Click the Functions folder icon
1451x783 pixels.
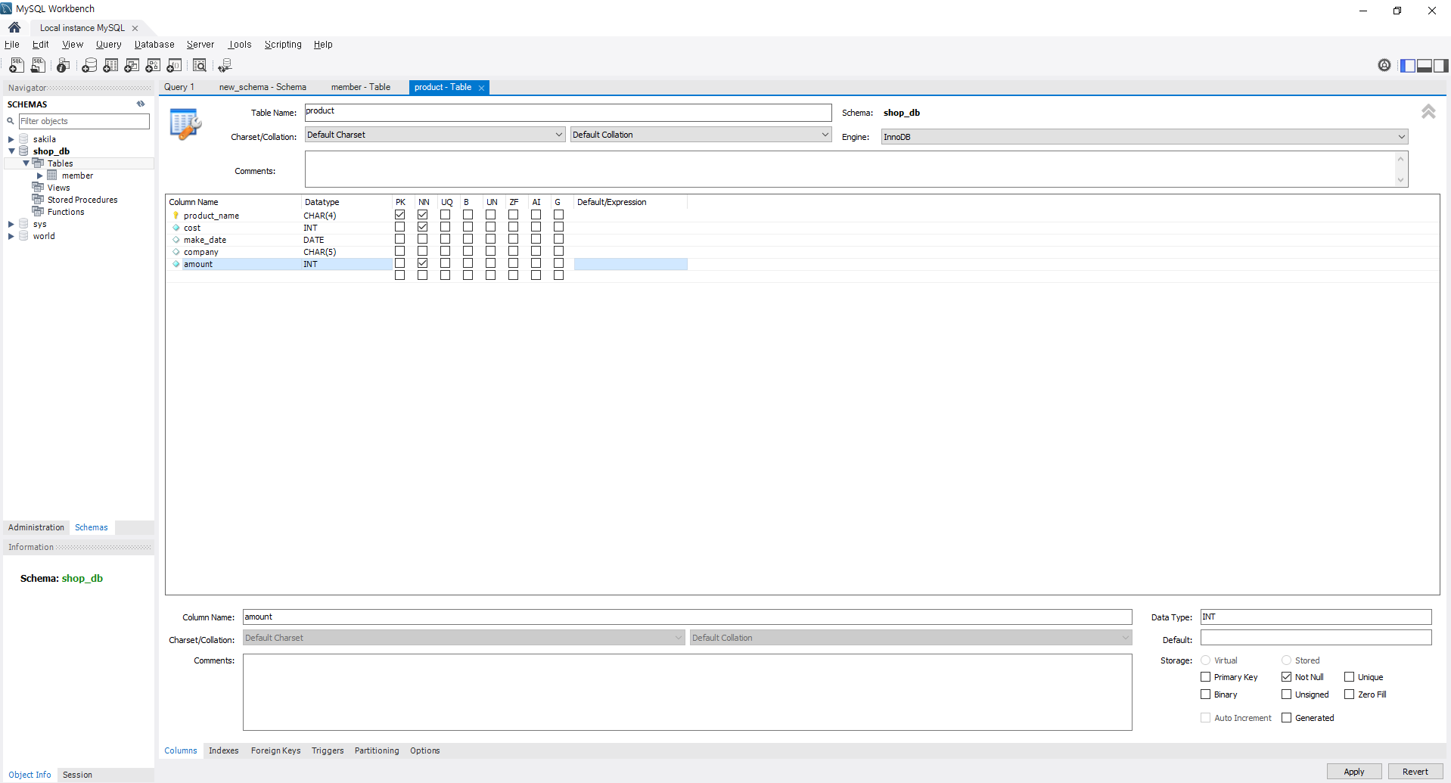tap(38, 212)
